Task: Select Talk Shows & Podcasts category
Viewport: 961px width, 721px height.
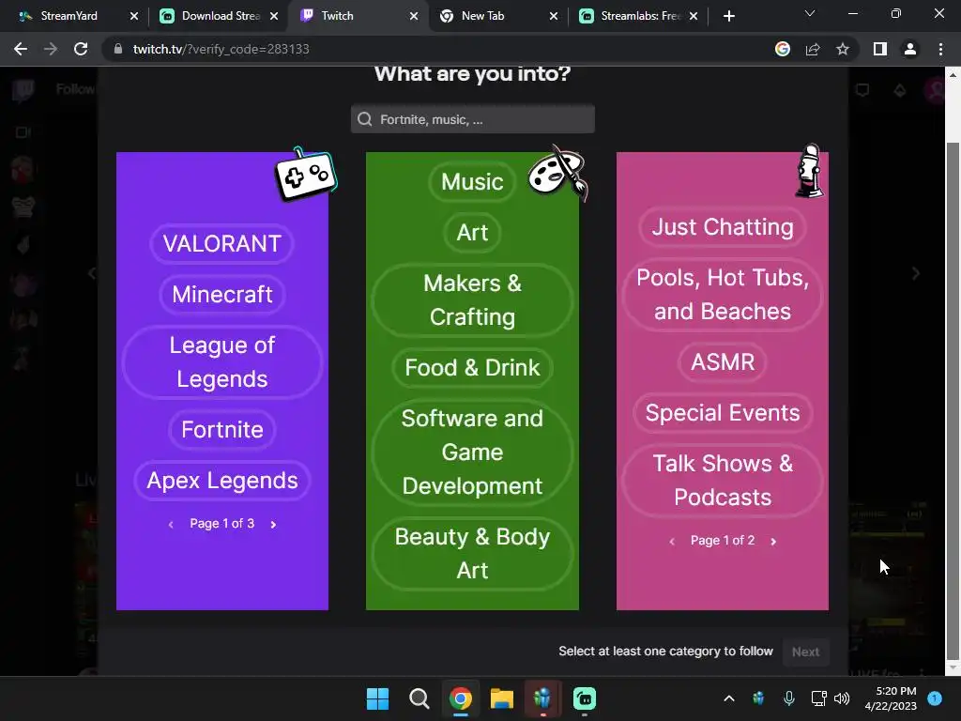Action: pyautogui.click(x=723, y=480)
